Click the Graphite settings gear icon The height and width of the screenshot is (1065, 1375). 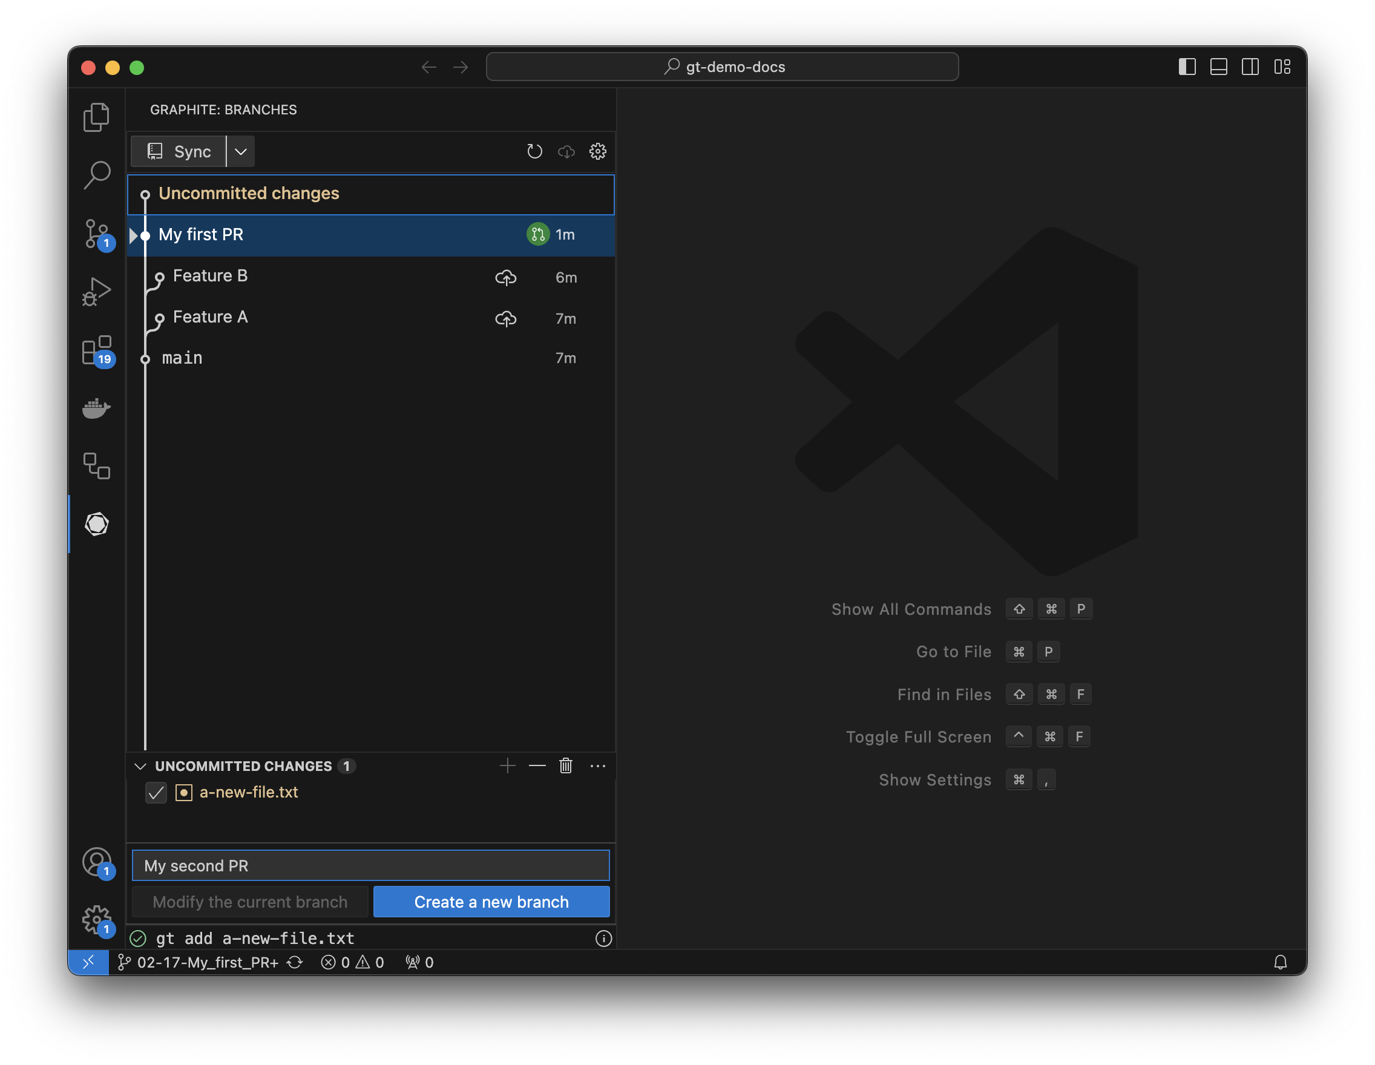click(x=598, y=151)
